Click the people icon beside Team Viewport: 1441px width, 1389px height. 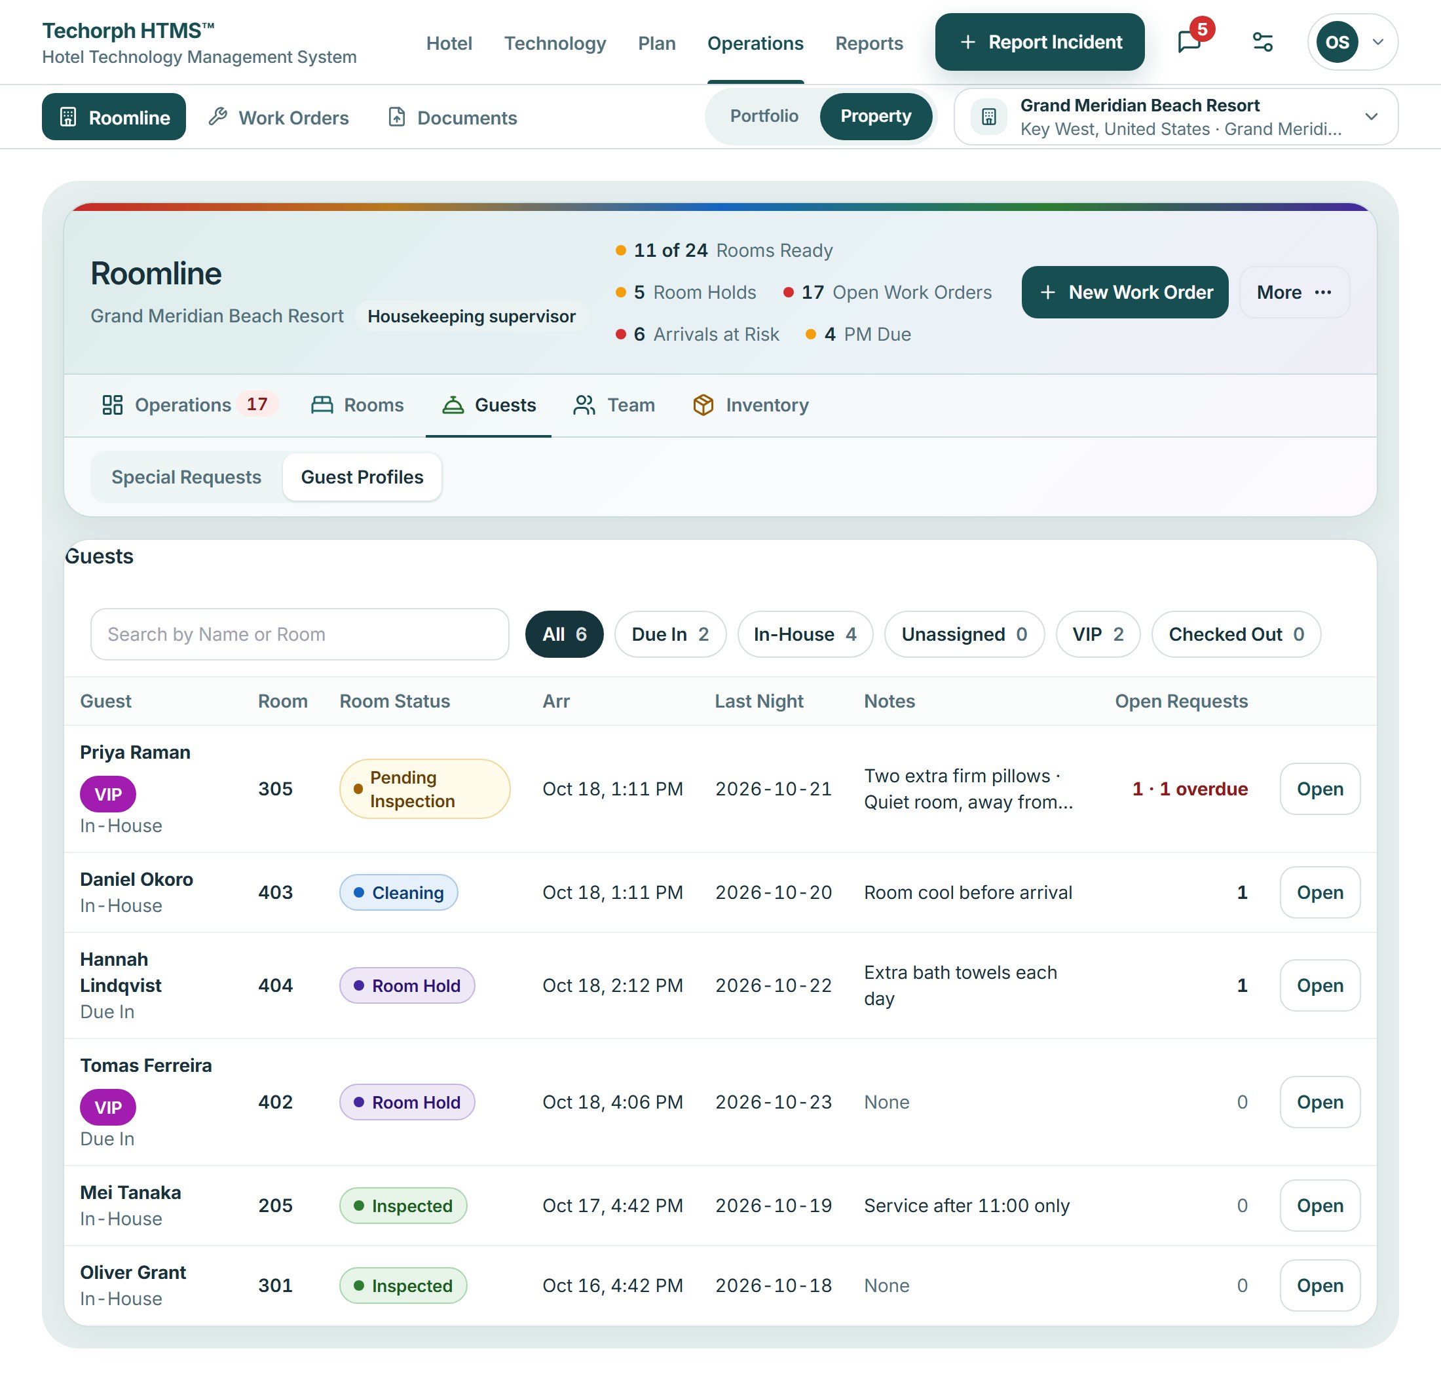click(x=584, y=405)
